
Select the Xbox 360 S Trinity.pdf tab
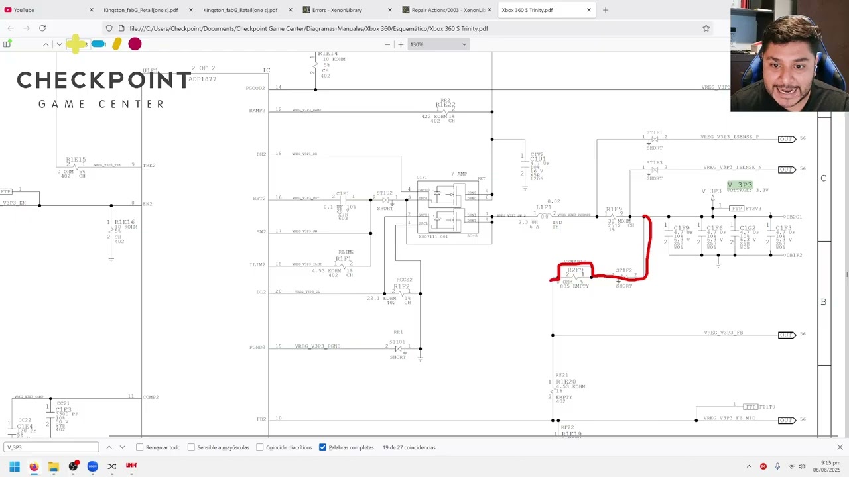click(527, 10)
